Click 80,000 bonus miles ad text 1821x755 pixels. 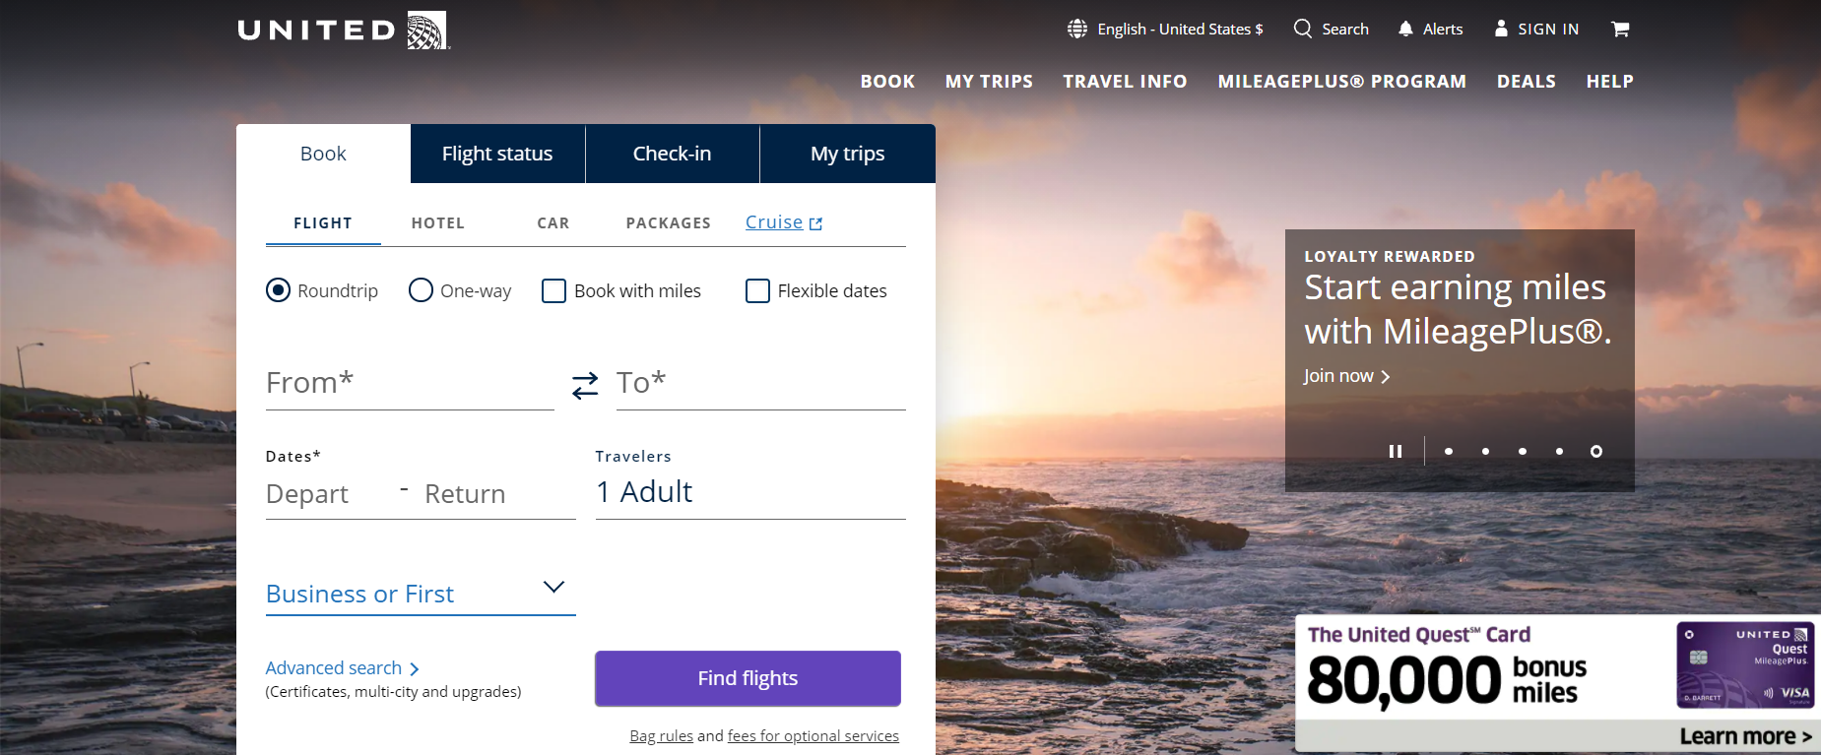coord(1447,680)
